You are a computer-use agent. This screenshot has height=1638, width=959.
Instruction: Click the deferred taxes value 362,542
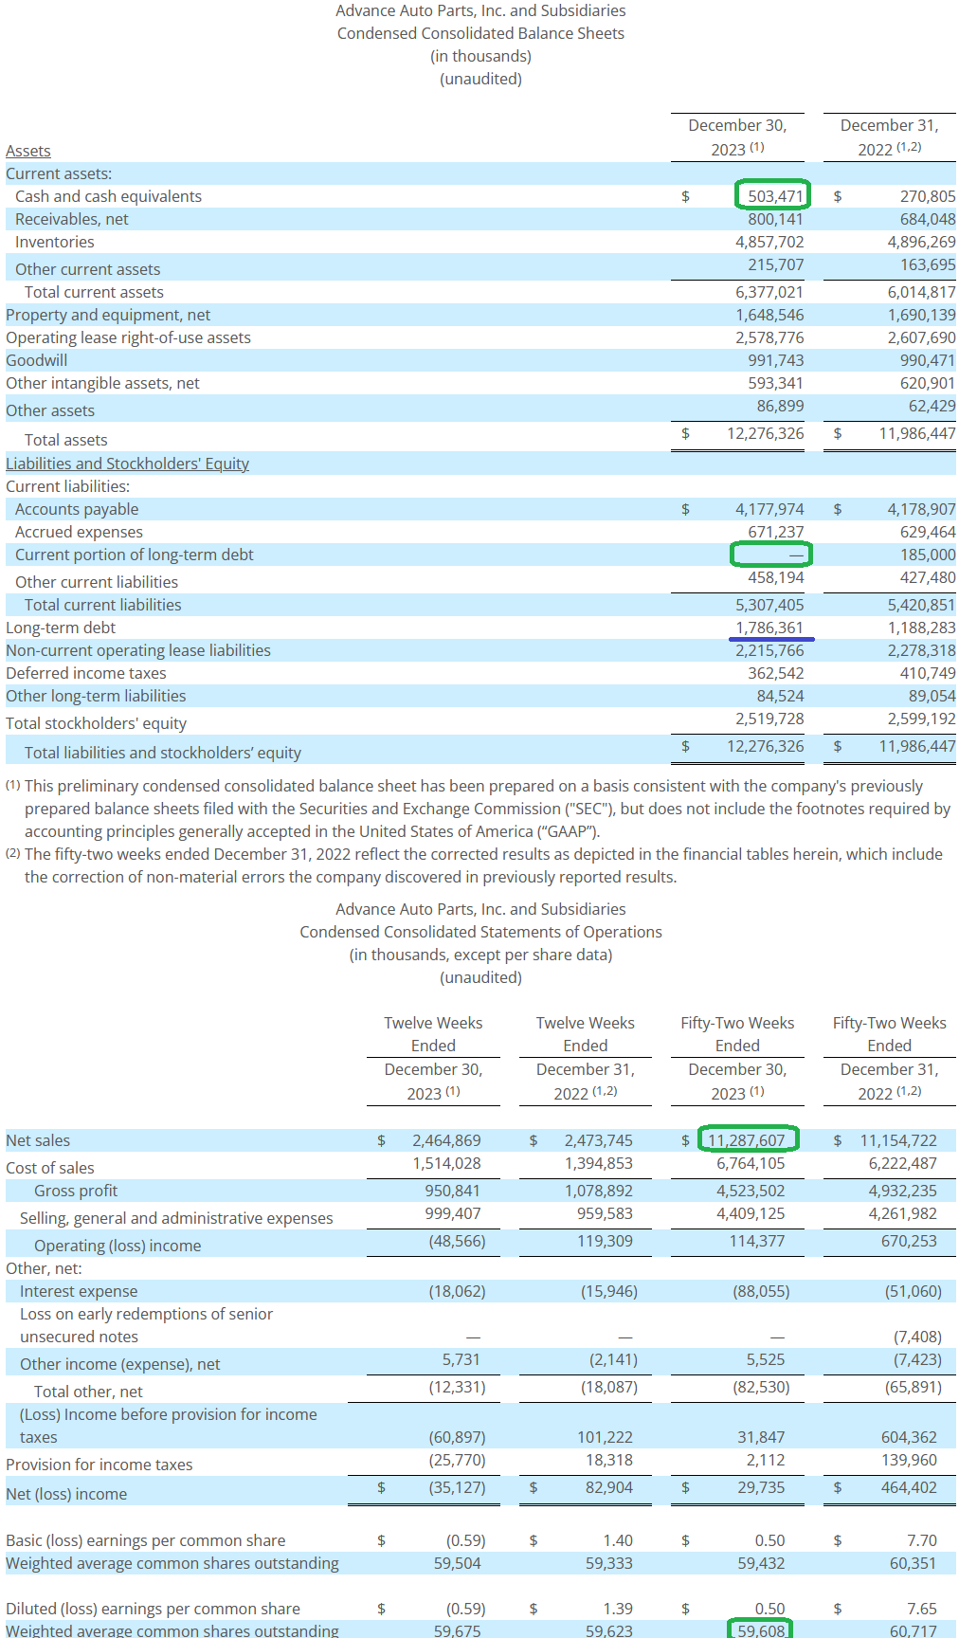coord(775,673)
